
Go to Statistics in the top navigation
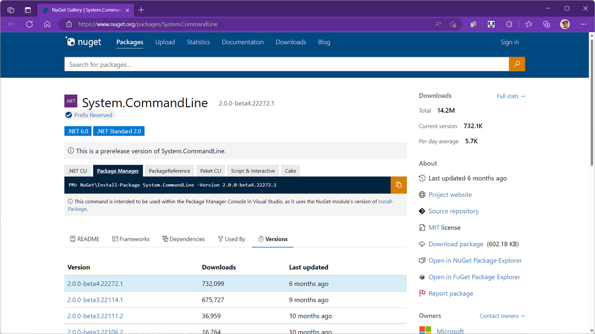pyautogui.click(x=198, y=42)
